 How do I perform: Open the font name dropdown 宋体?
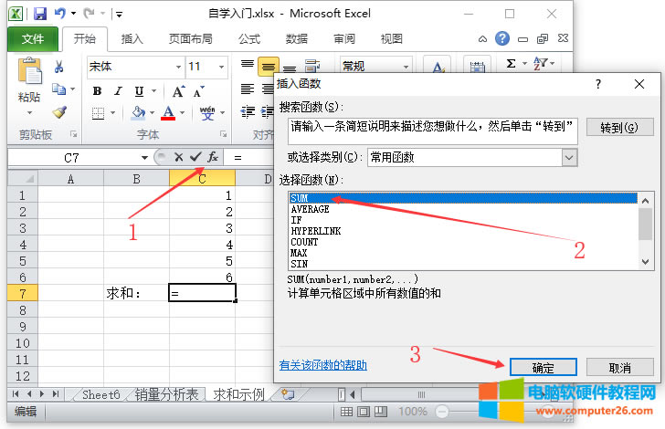click(x=178, y=67)
